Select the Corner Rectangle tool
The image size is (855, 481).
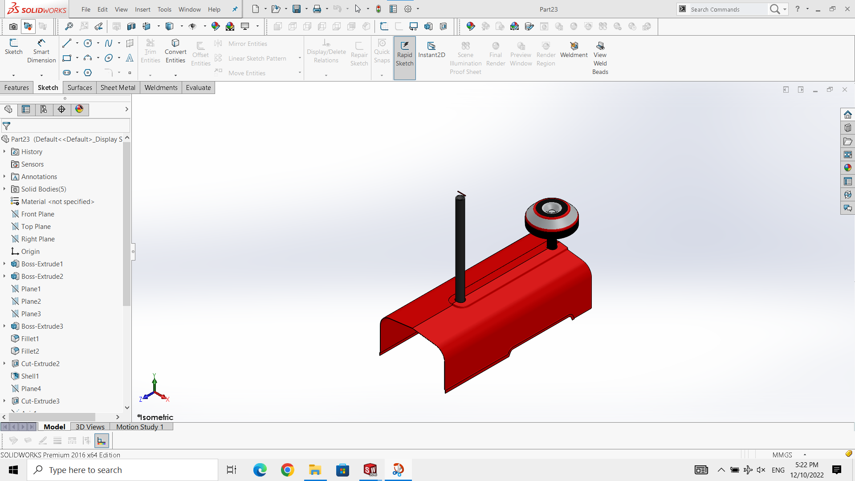[67, 58]
